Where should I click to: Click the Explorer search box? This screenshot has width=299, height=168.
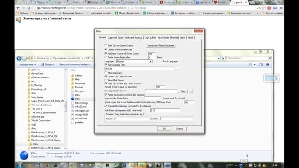click(x=249, y=58)
